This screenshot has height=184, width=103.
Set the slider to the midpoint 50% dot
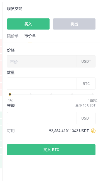[x=51, y=94]
